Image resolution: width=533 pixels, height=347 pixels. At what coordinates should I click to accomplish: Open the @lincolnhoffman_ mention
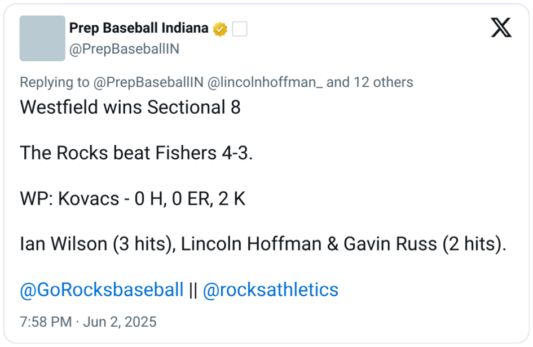[x=265, y=82]
